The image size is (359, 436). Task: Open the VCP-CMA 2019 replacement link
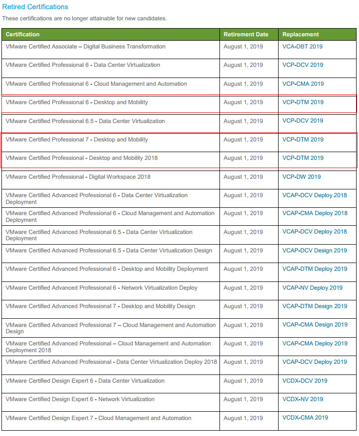[x=303, y=84]
